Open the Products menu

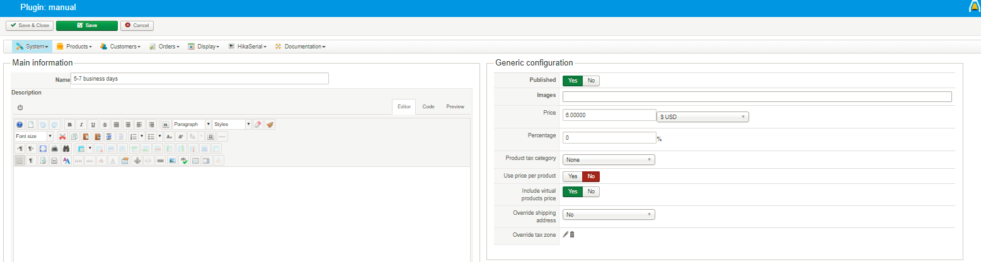point(74,47)
